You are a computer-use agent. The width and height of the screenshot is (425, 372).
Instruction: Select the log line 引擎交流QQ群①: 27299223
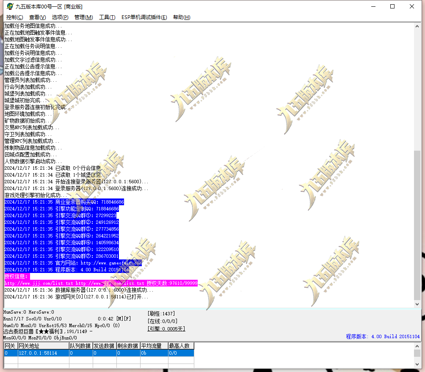coord(61,215)
